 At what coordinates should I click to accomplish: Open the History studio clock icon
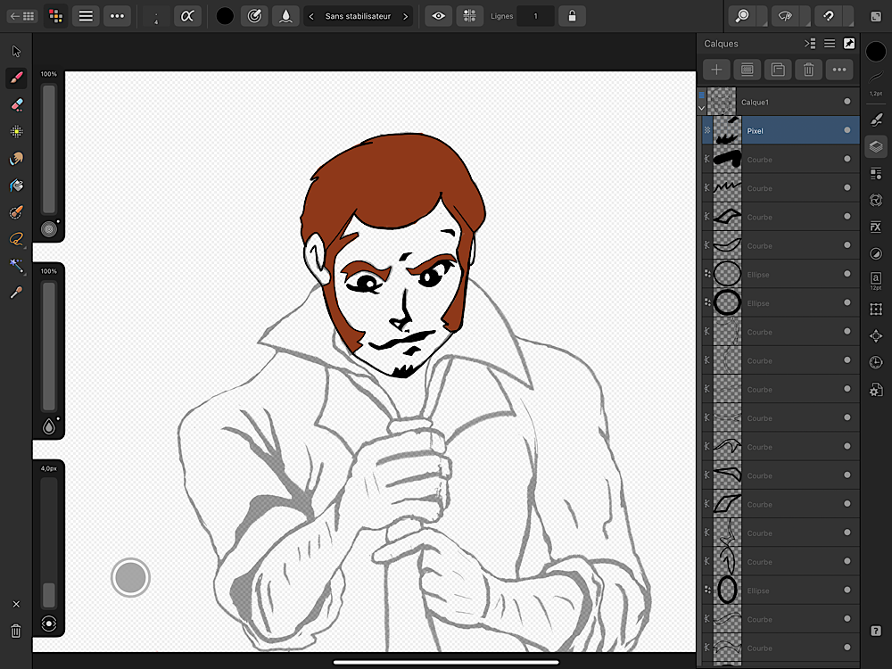(876, 362)
